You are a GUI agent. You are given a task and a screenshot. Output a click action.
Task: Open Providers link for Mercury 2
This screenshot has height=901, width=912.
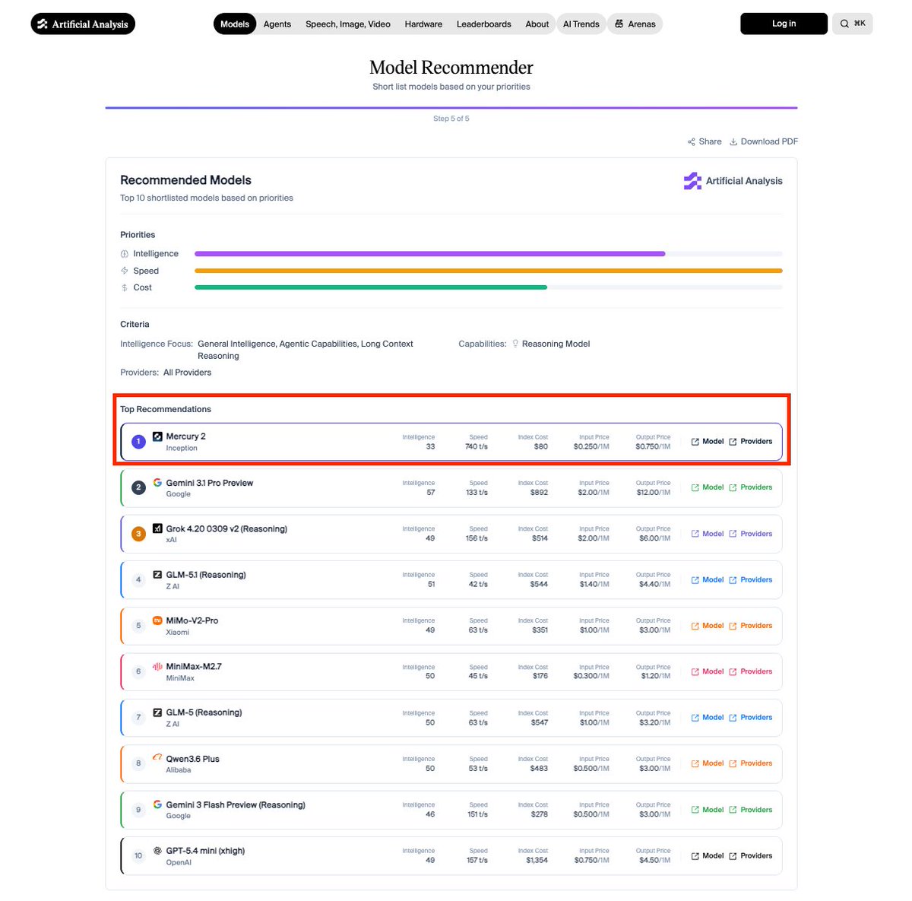pos(750,442)
